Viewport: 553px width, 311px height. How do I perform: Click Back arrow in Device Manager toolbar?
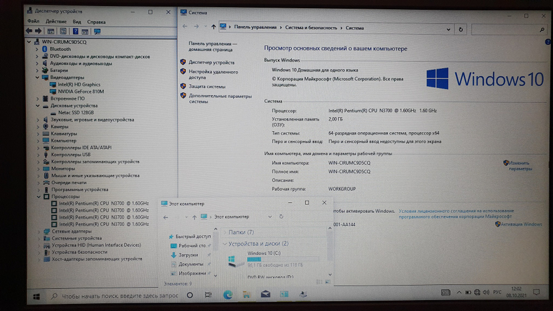[29, 31]
